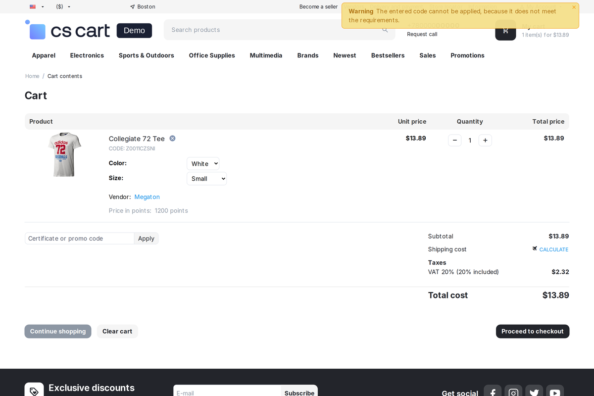Screen dimensions: 594x396
Task: Open the Size dropdown showing Small
Action: (206, 179)
